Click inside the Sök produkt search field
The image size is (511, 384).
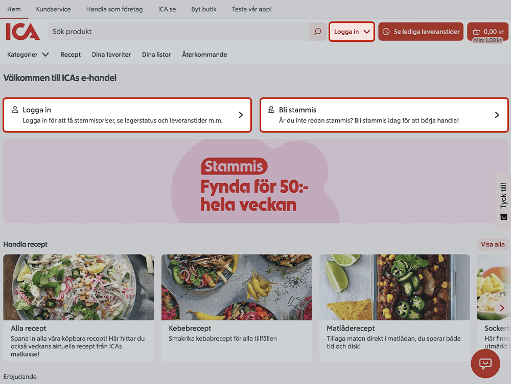point(178,32)
